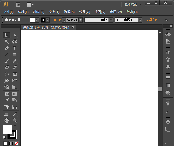Select the Rectangle tool

15,55
